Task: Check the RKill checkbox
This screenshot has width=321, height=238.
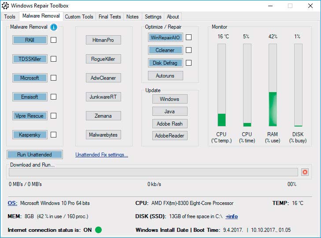Action: tap(53, 40)
